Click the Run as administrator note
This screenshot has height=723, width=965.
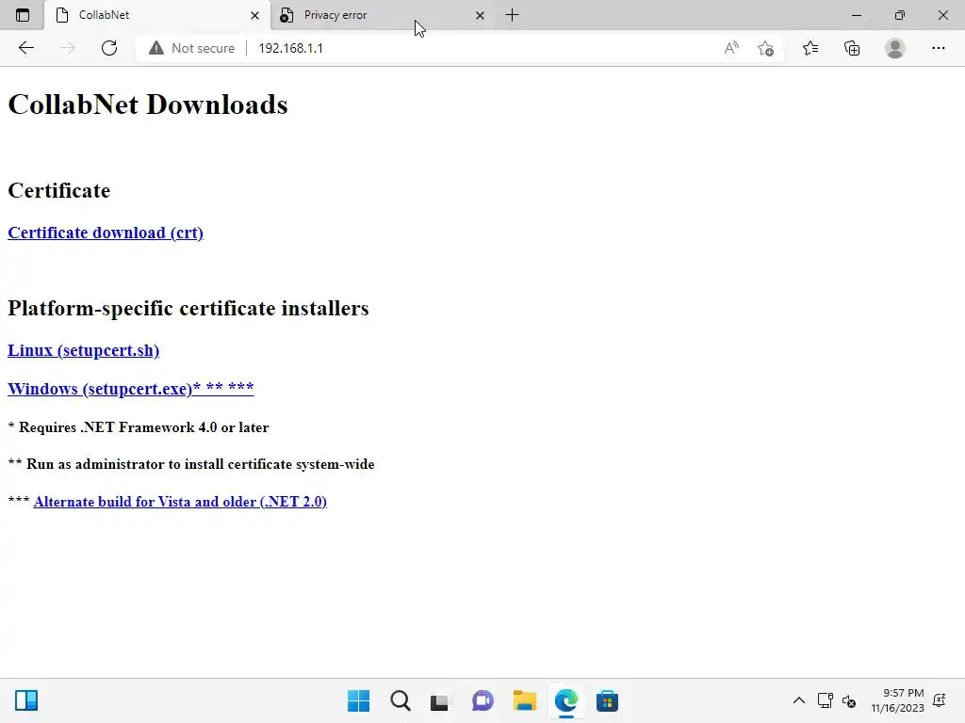pyautogui.click(x=191, y=464)
